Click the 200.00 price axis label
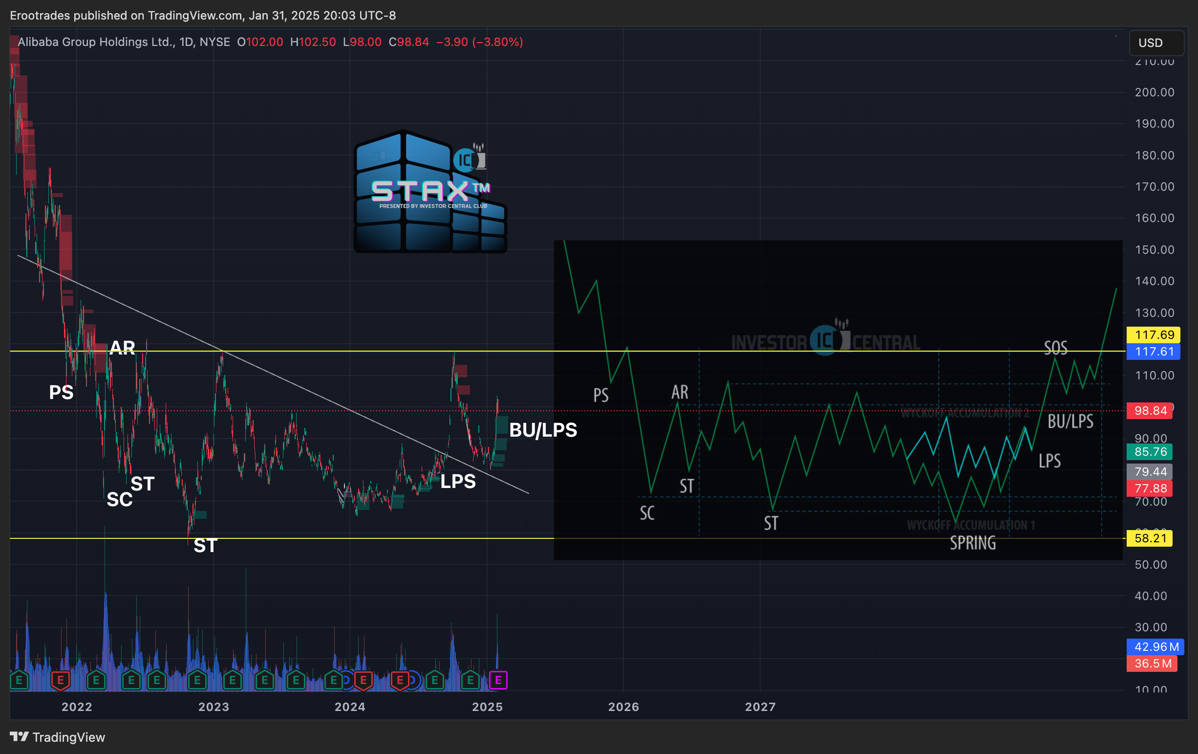 [1154, 92]
